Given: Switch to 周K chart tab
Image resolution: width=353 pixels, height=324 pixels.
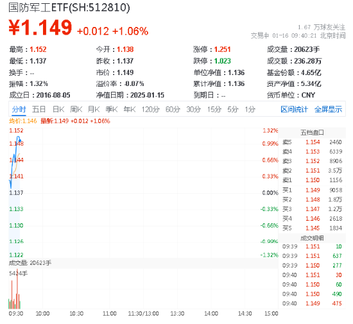Looking at the screenshot, I should pos(76,109).
